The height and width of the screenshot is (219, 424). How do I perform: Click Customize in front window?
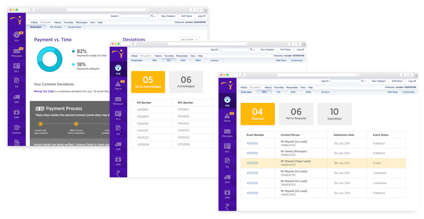pyautogui.click(x=408, y=92)
